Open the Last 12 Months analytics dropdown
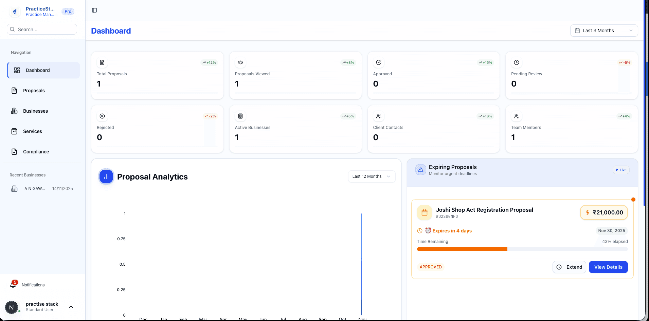 click(x=371, y=176)
